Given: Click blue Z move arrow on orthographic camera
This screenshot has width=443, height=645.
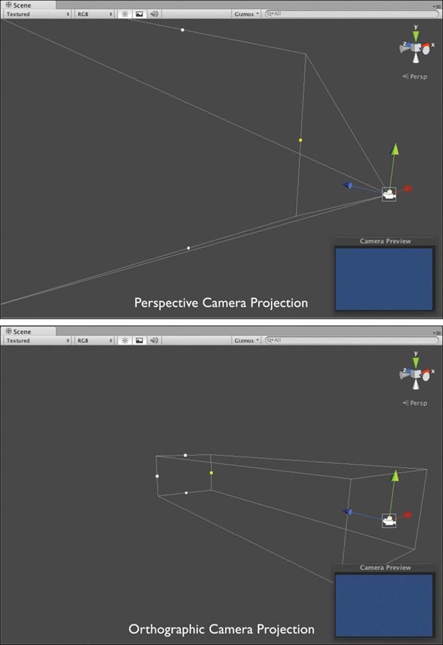Looking at the screenshot, I should click(x=348, y=512).
